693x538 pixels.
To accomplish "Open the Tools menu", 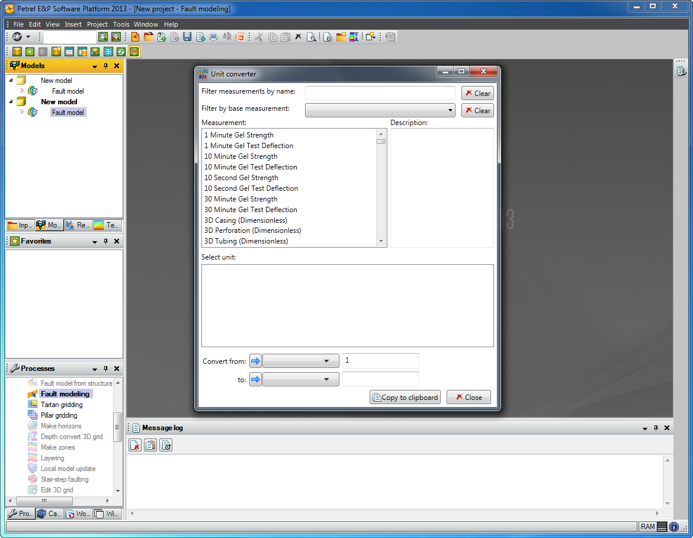I will pyautogui.click(x=121, y=24).
